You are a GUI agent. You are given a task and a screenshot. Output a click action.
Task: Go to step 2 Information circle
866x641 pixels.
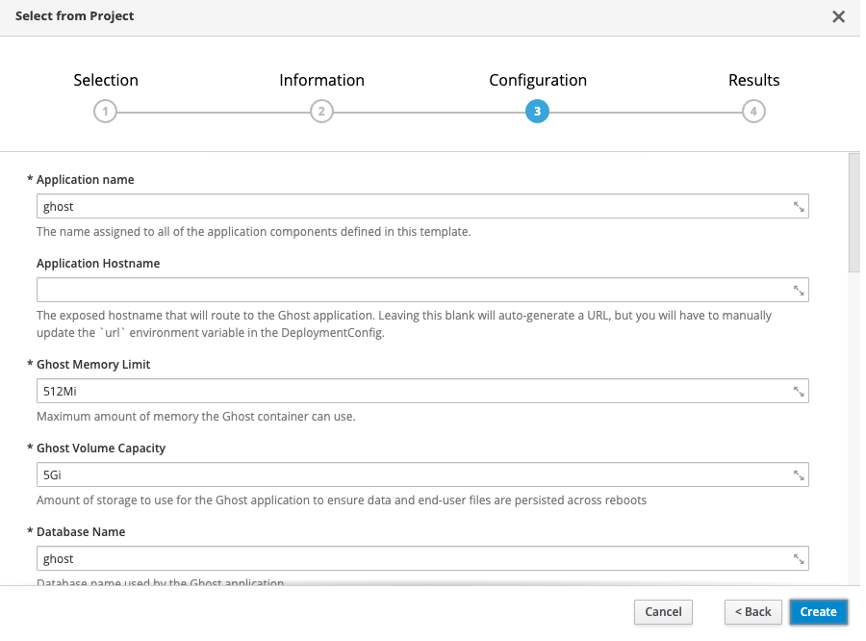tap(321, 112)
